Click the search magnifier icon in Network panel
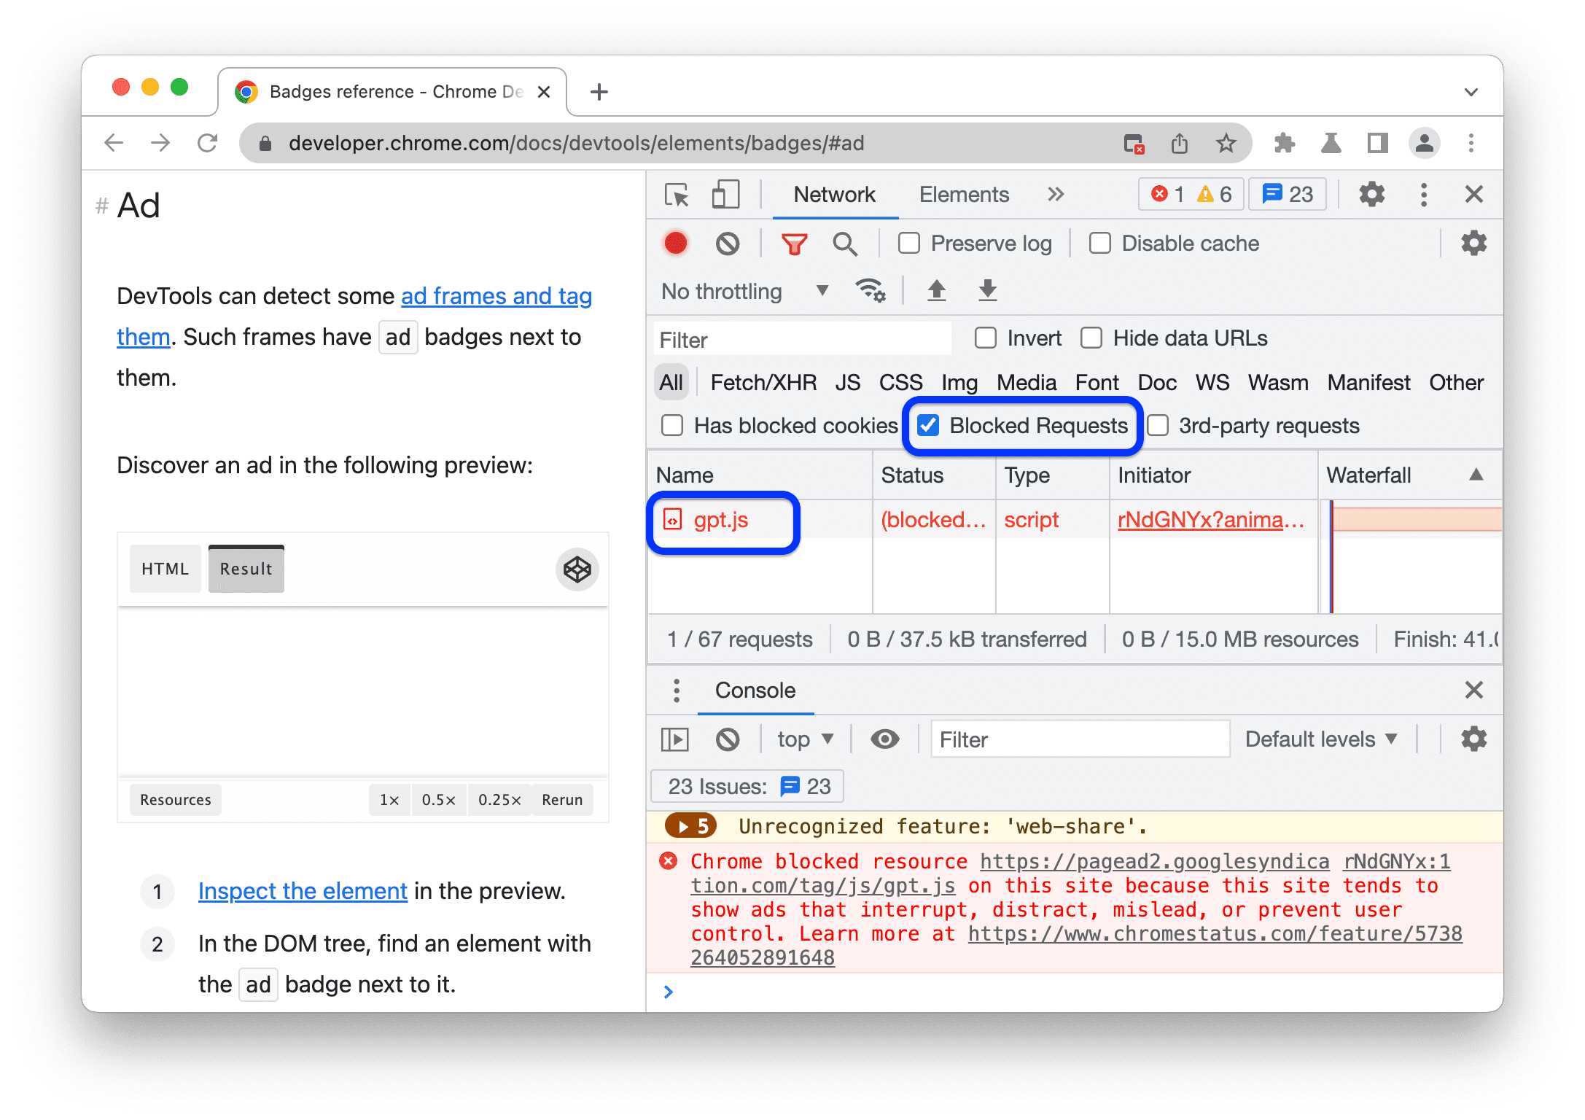Image resolution: width=1585 pixels, height=1120 pixels. 848,245
